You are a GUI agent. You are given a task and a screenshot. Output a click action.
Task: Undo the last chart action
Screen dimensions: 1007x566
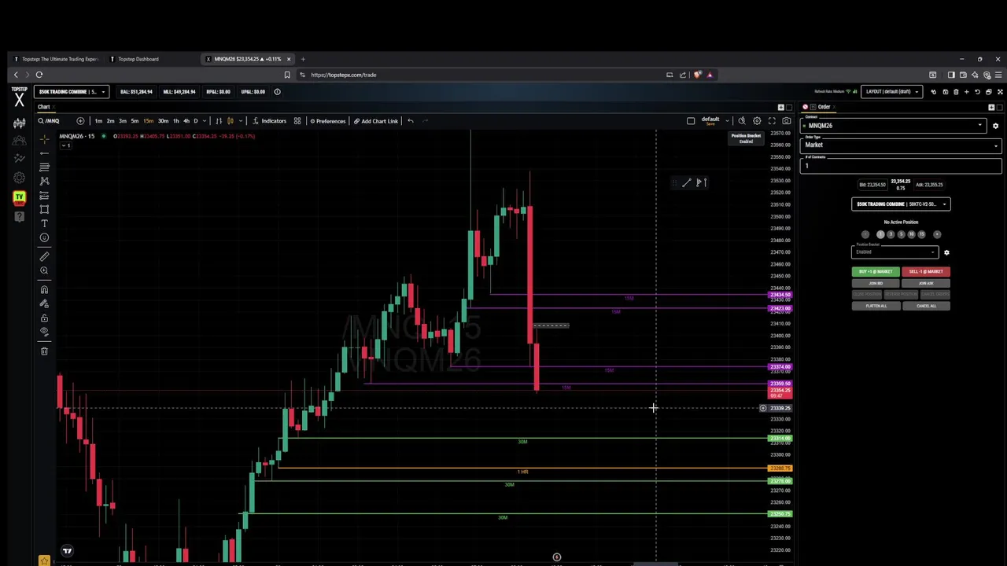[x=410, y=121]
